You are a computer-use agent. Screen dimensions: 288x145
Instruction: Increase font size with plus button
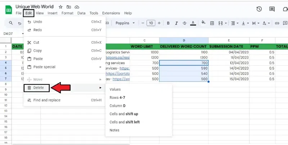(x=159, y=23)
